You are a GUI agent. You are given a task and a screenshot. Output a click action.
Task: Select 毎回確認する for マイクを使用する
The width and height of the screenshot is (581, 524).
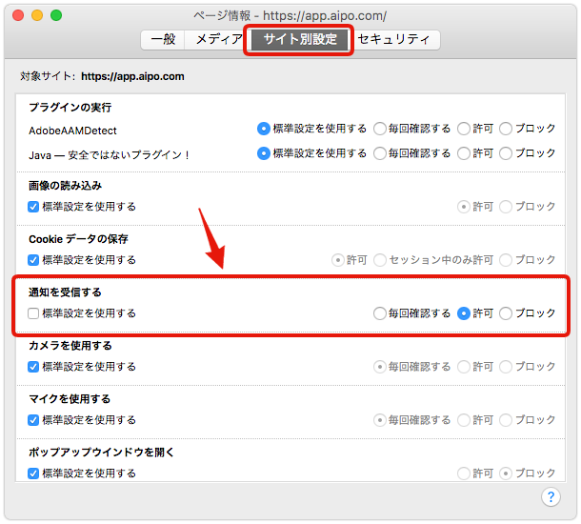[379, 420]
